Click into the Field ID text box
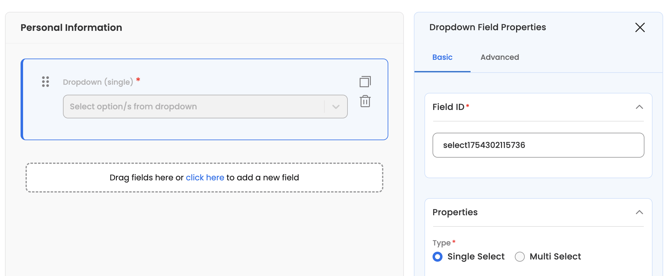Image resolution: width=670 pixels, height=276 pixels. pos(538,145)
